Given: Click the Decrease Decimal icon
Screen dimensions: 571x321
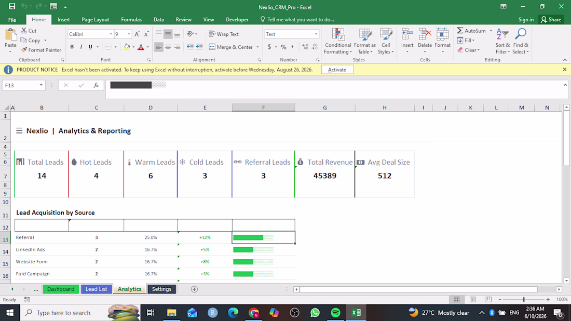Looking at the screenshot, I should (315, 47).
